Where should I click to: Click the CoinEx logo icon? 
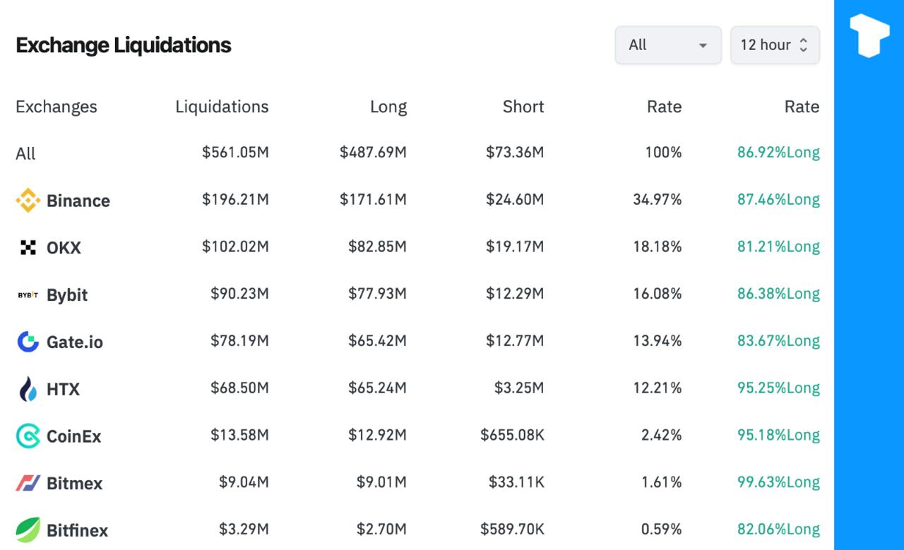coord(28,436)
